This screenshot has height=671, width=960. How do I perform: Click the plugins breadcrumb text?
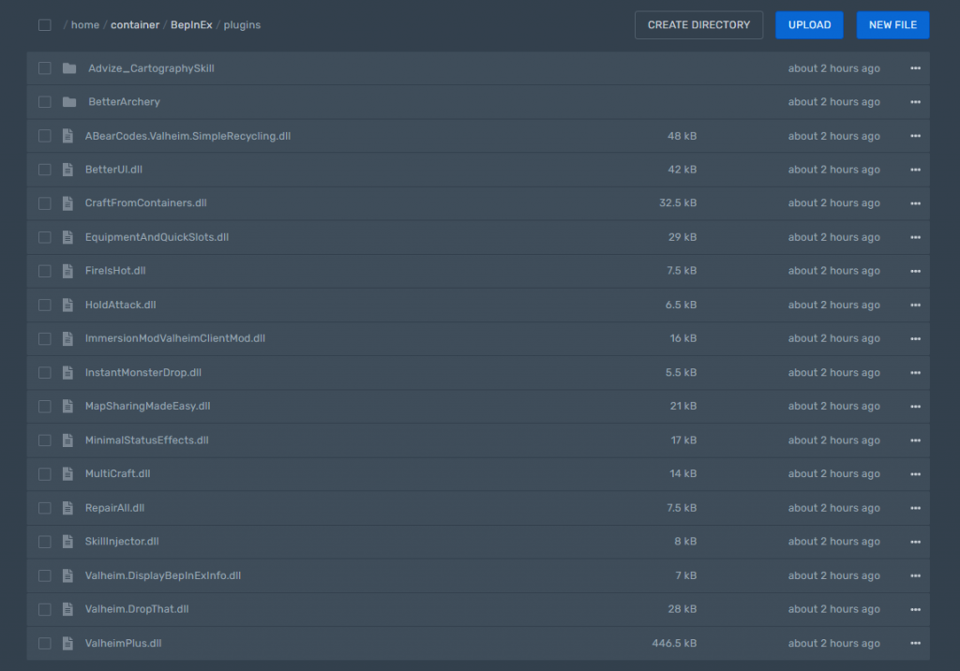coord(242,25)
